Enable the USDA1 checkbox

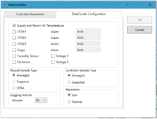click(14, 32)
